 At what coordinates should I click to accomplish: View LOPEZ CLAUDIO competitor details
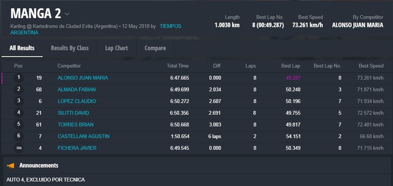[x=77, y=101]
